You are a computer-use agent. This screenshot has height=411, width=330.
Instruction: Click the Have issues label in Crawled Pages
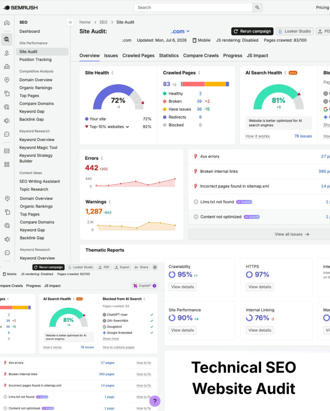coord(180,109)
